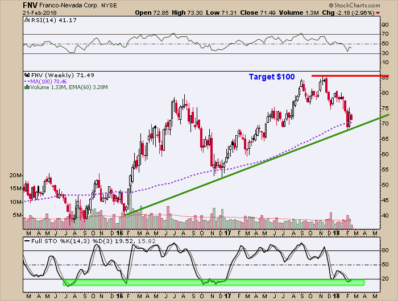Click the 19.52 %K stochastic value
Screen dimensions: 398x301
123,241
